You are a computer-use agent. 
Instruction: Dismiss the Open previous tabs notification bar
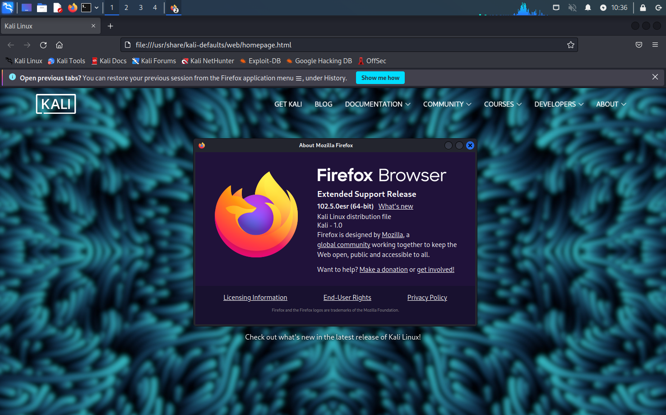click(655, 77)
